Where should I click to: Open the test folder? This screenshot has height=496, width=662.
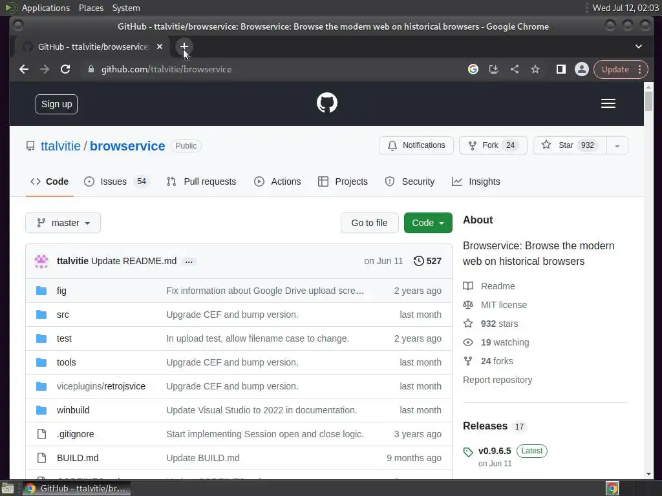64,338
